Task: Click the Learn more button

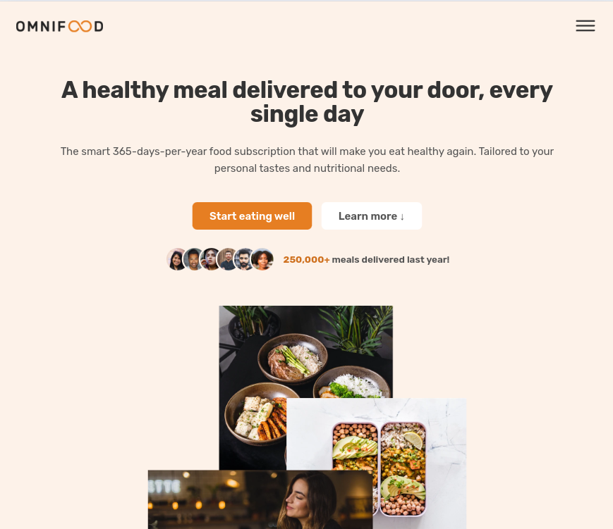Action: coord(371,216)
